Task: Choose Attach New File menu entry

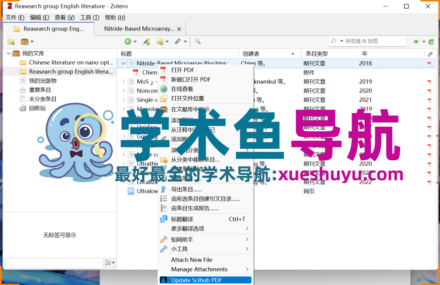Action: 206,260
